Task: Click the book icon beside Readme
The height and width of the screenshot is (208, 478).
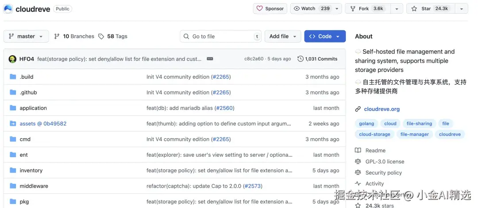Action: click(358, 151)
